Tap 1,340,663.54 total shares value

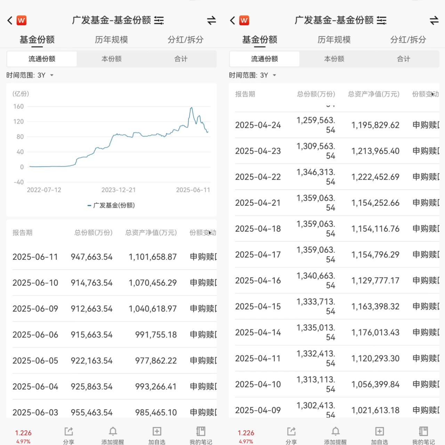click(x=316, y=281)
